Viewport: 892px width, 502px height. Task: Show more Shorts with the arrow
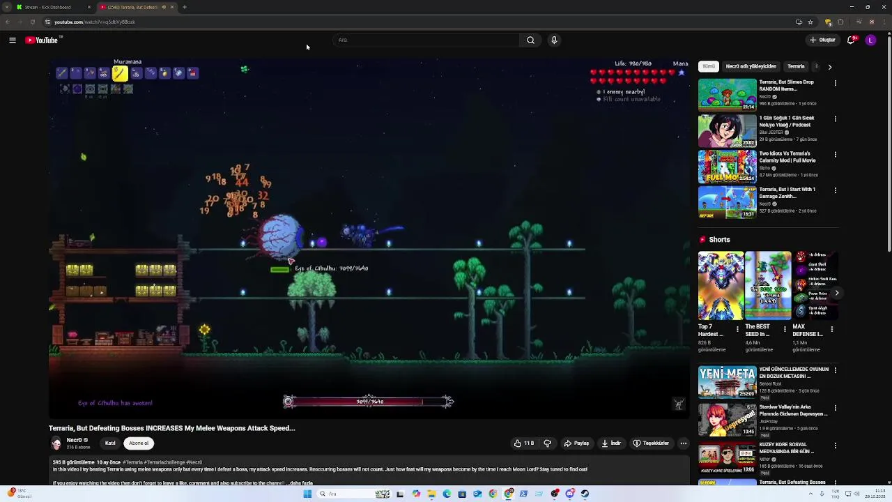pyautogui.click(x=836, y=293)
